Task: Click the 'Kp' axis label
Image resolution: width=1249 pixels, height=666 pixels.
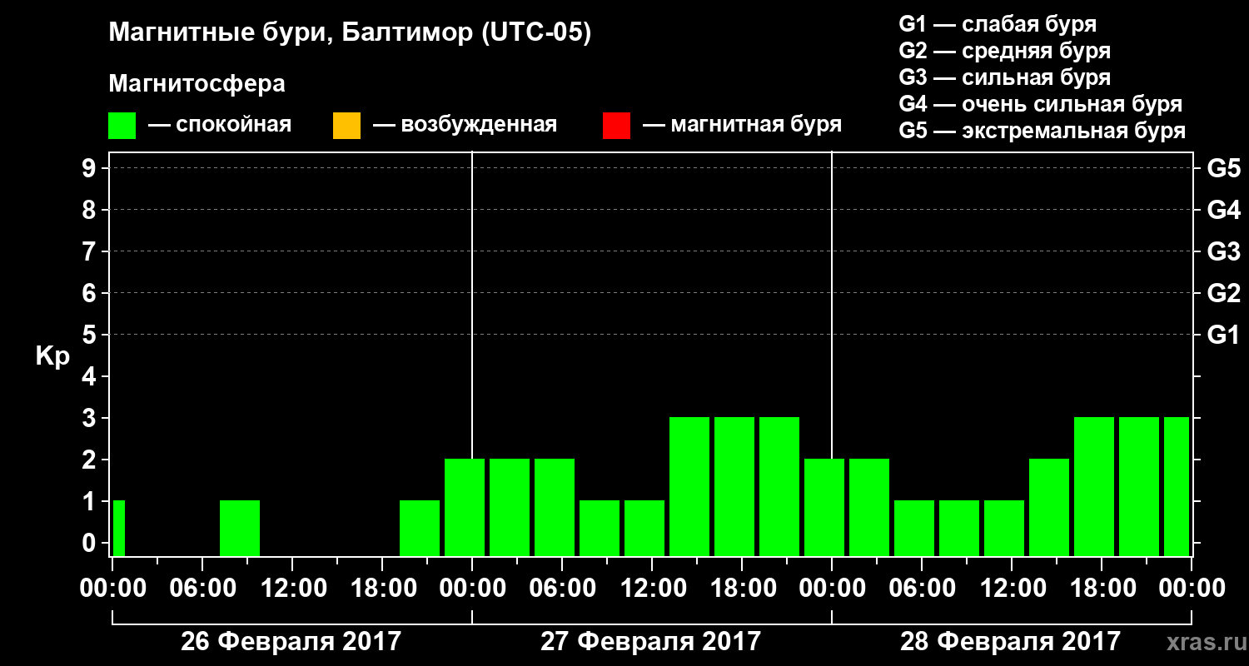Action: [x=52, y=356]
